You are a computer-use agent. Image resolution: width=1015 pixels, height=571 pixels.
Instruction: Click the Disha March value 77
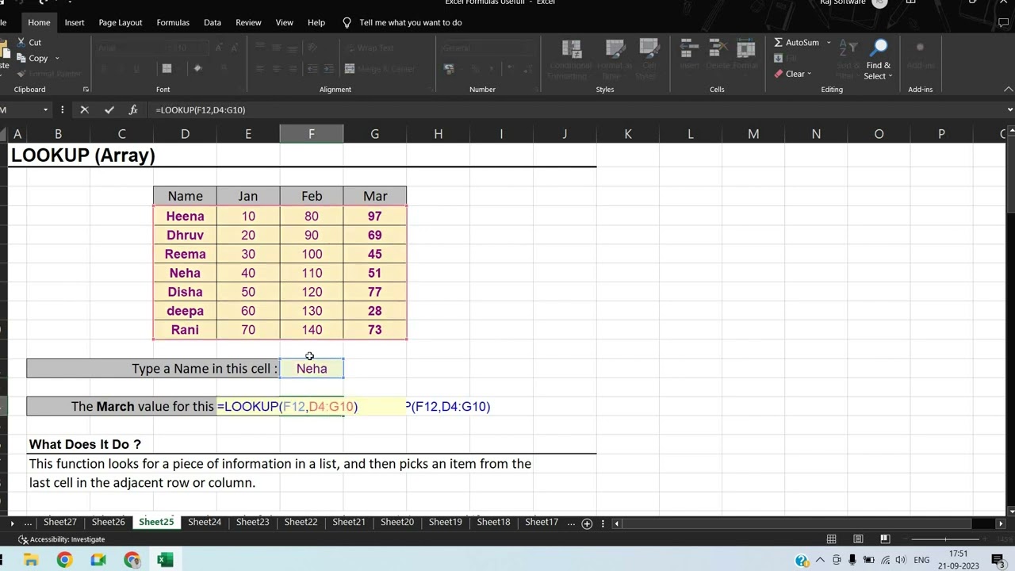tap(375, 292)
